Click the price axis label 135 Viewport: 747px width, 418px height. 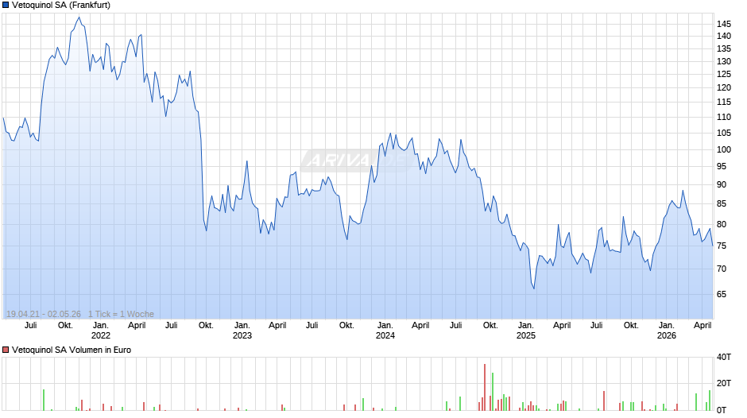pos(724,48)
